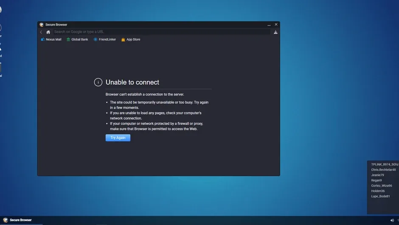Viewport: 399px width, 225px height.
Task: Click the info icon beside Unable to connect
Action: [x=98, y=82]
